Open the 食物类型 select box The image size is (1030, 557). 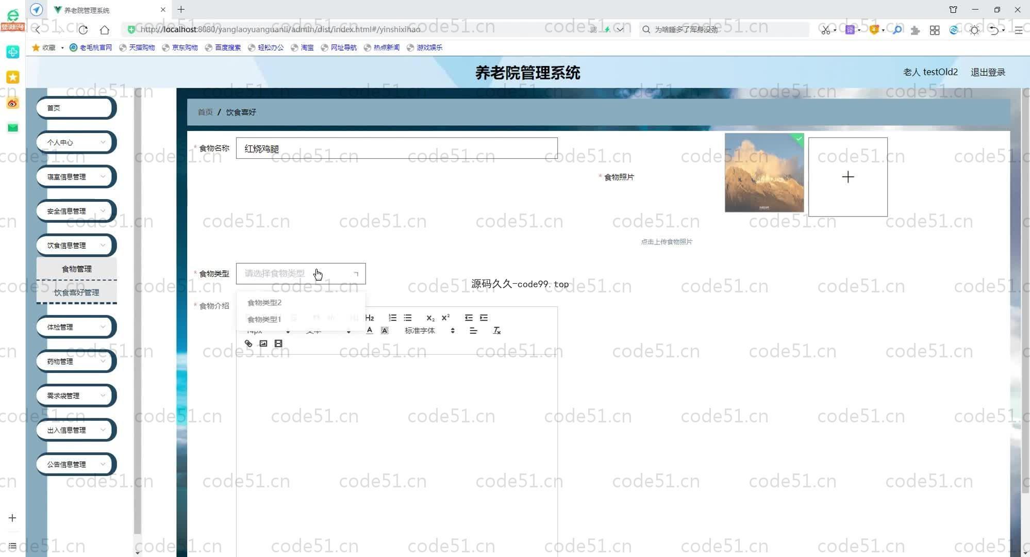pyautogui.click(x=301, y=274)
